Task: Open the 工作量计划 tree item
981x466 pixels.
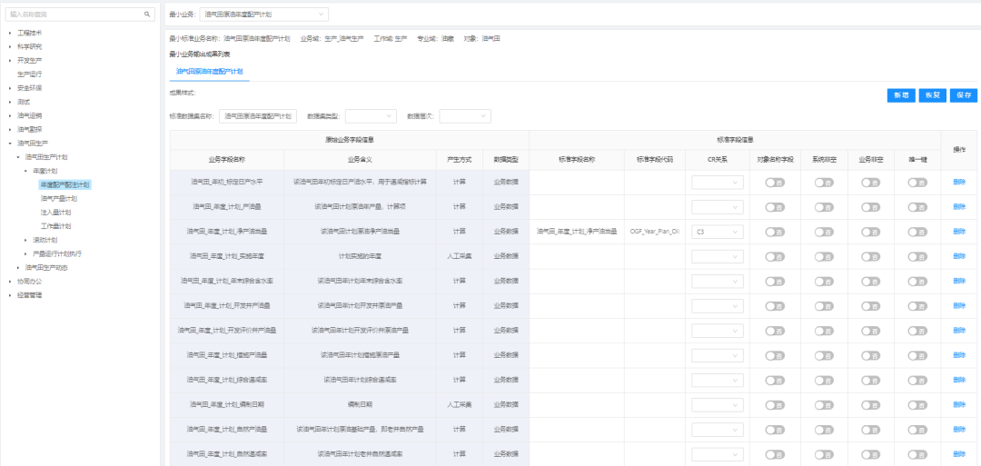Action: [55, 225]
